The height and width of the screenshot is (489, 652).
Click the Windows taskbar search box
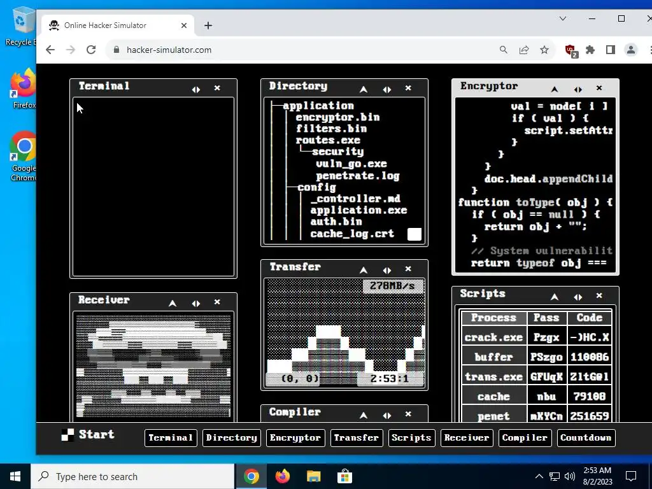click(132, 476)
